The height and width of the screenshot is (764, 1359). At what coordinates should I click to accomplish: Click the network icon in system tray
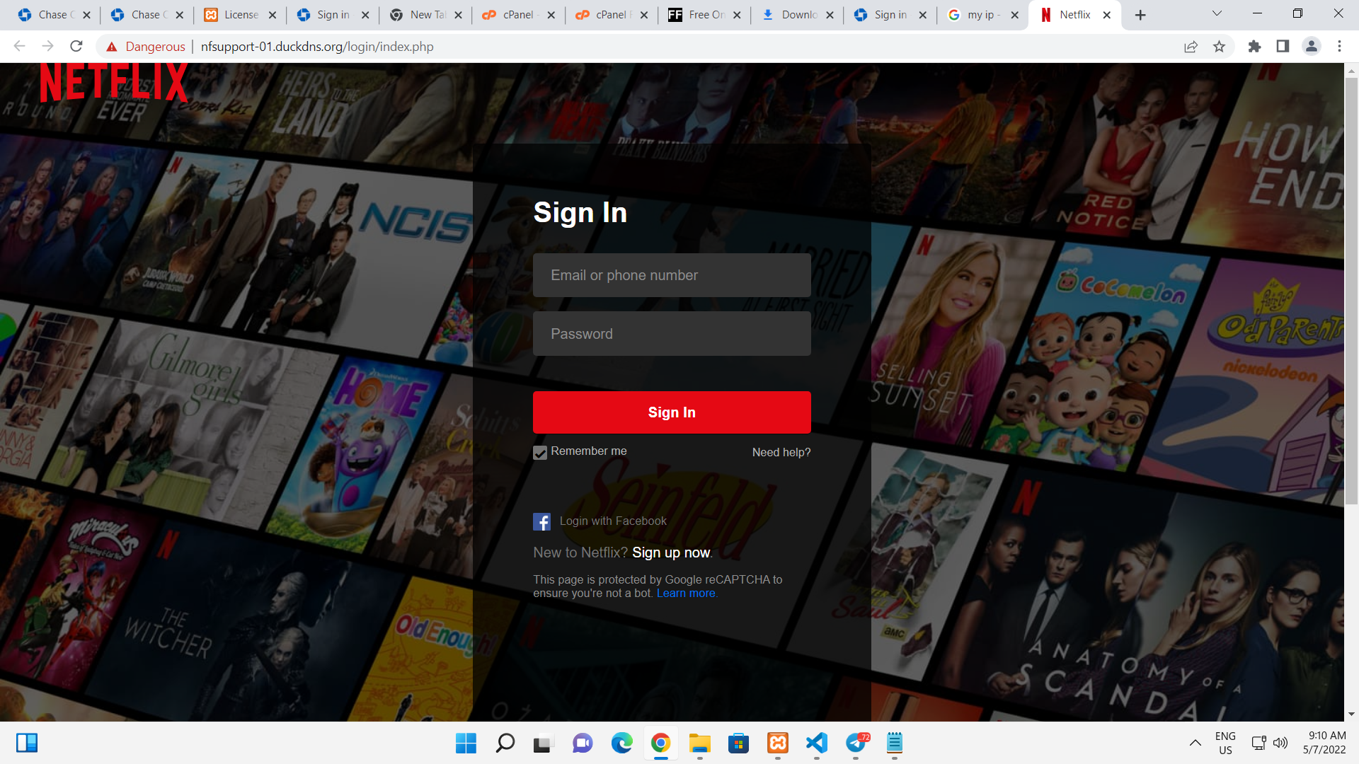coord(1258,743)
